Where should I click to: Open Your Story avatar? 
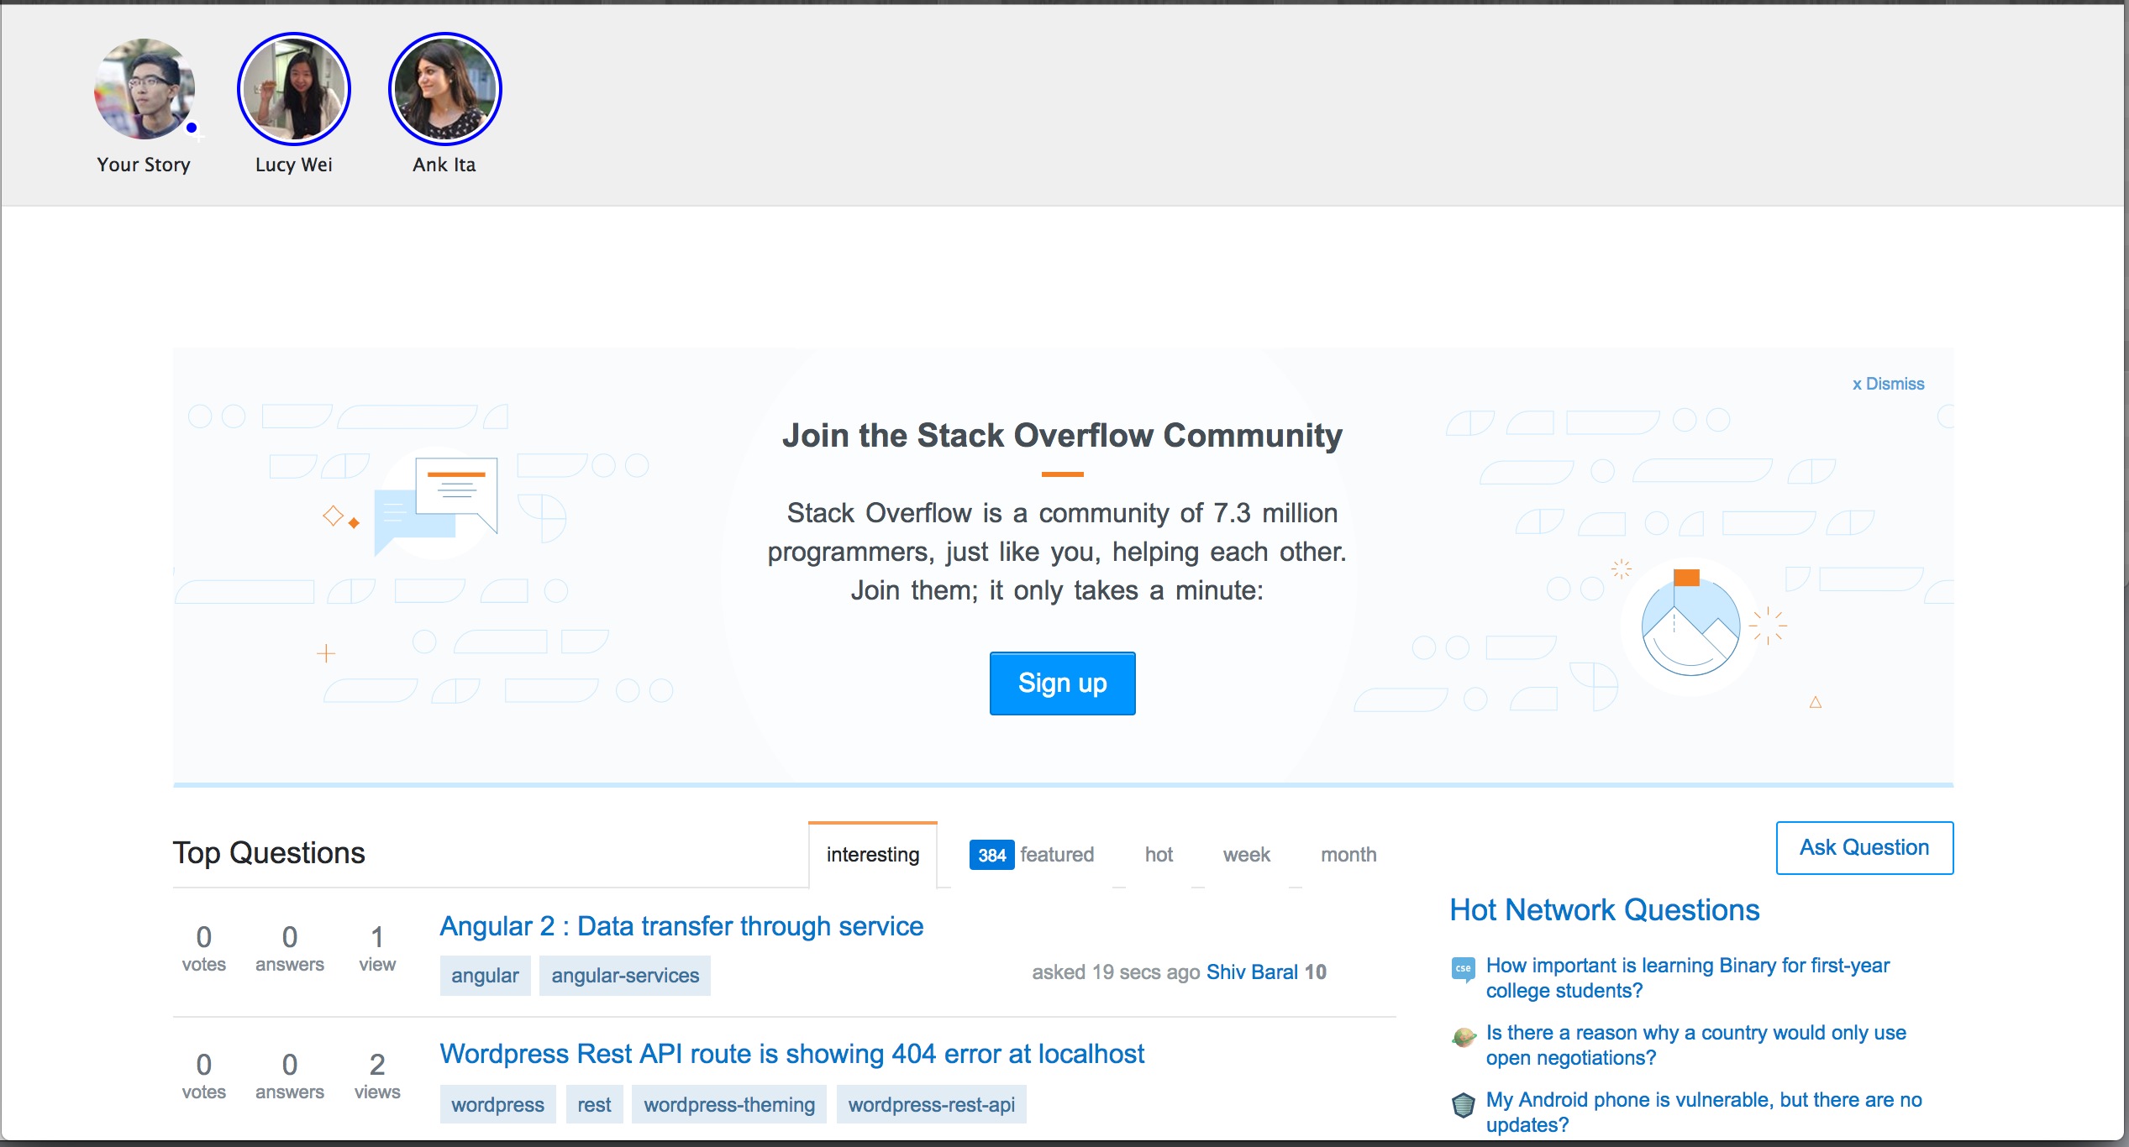144,89
